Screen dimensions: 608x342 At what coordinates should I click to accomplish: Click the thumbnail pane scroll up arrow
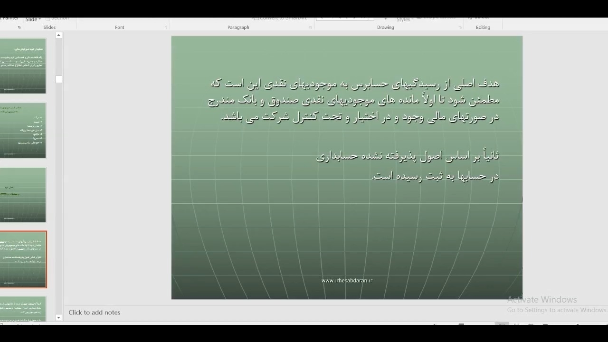click(58, 35)
